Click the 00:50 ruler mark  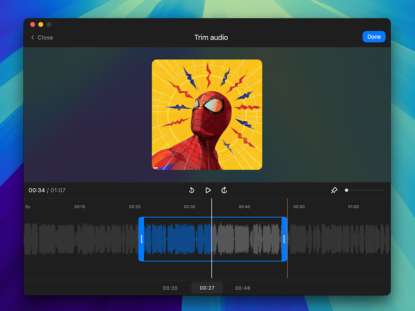click(x=299, y=207)
